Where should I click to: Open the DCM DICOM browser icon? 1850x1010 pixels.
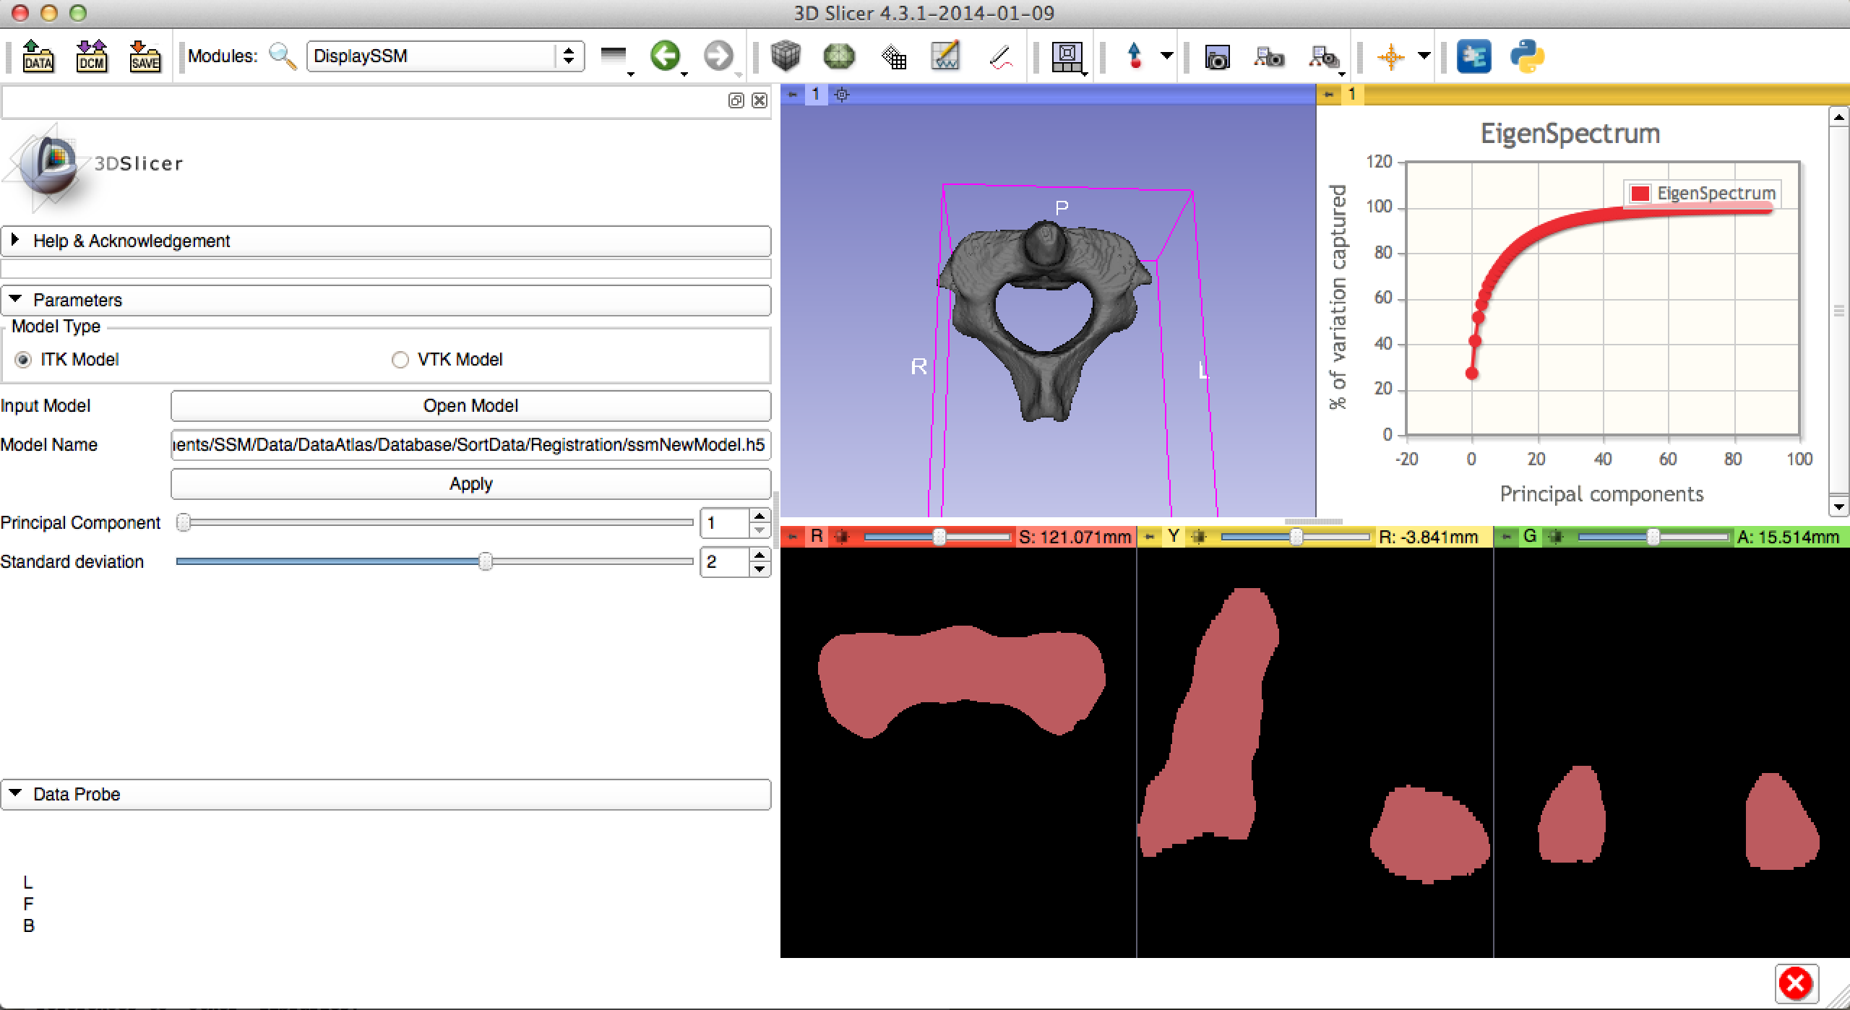[x=92, y=56]
